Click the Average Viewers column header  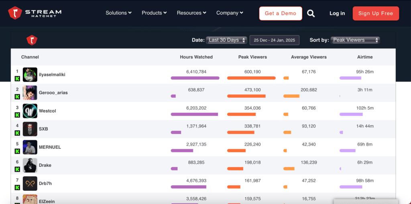coord(309,57)
